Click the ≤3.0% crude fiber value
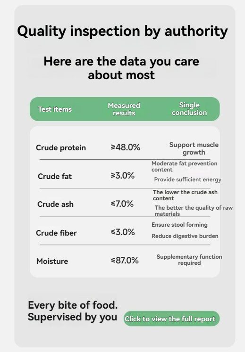 click(x=123, y=232)
